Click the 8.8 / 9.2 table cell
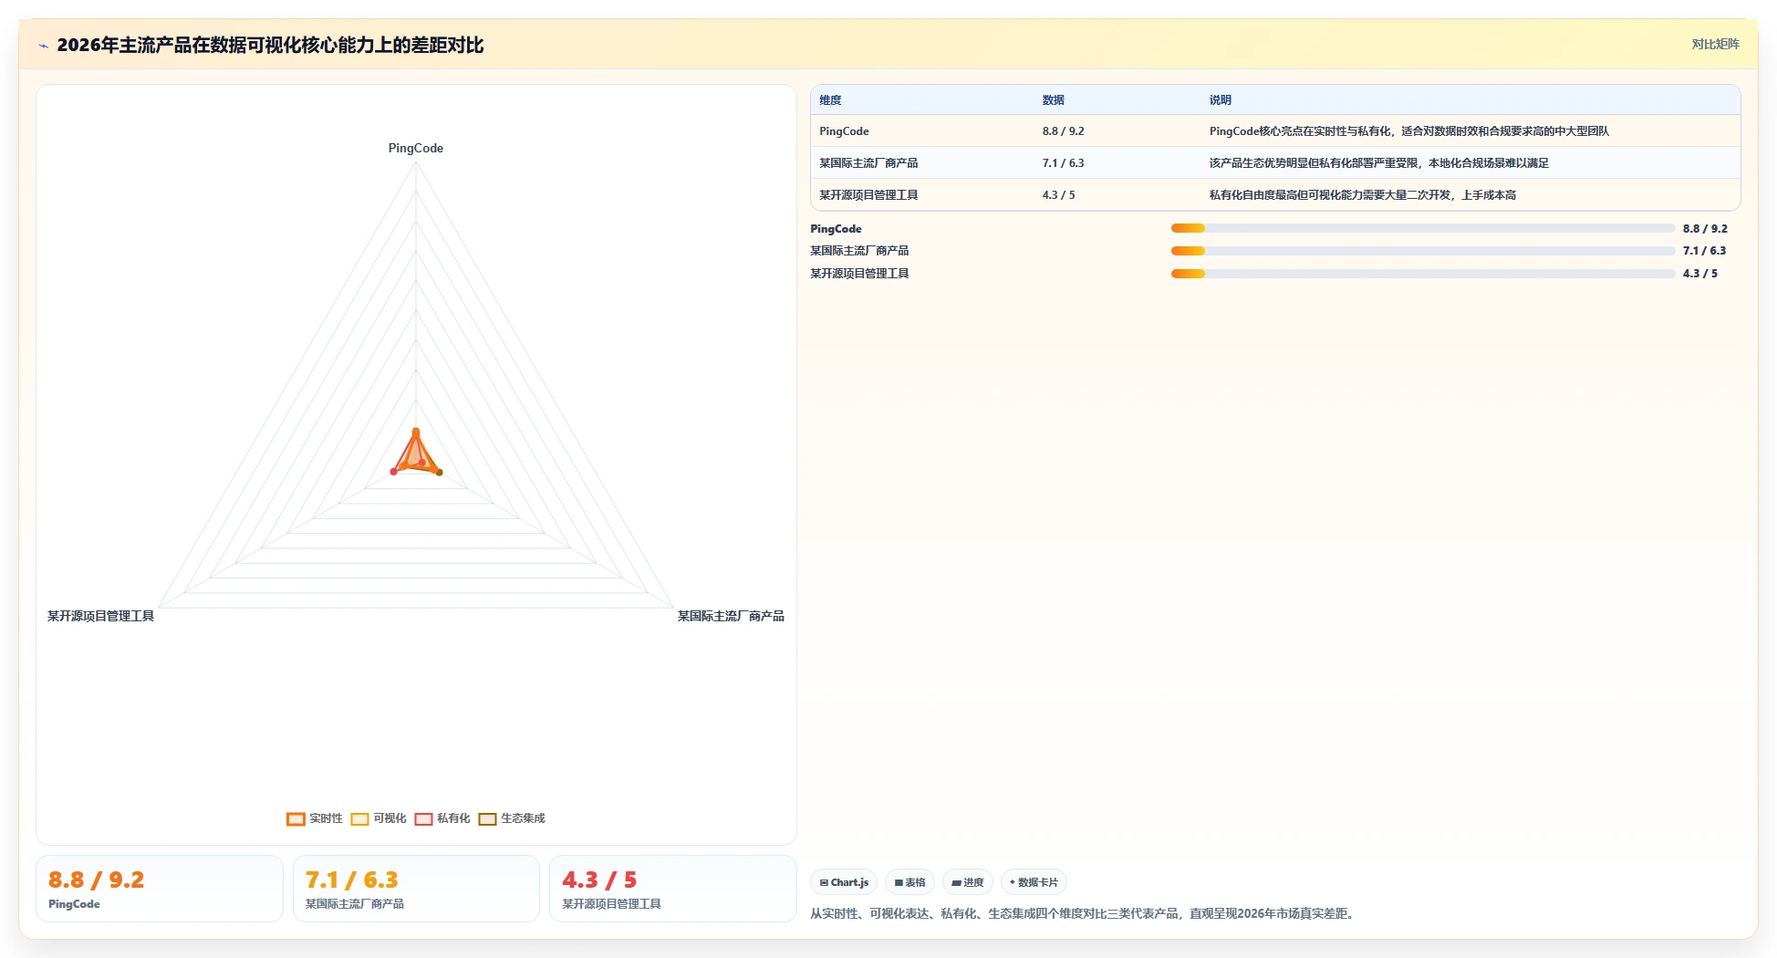The height and width of the screenshot is (958, 1777). pyautogui.click(x=1064, y=131)
